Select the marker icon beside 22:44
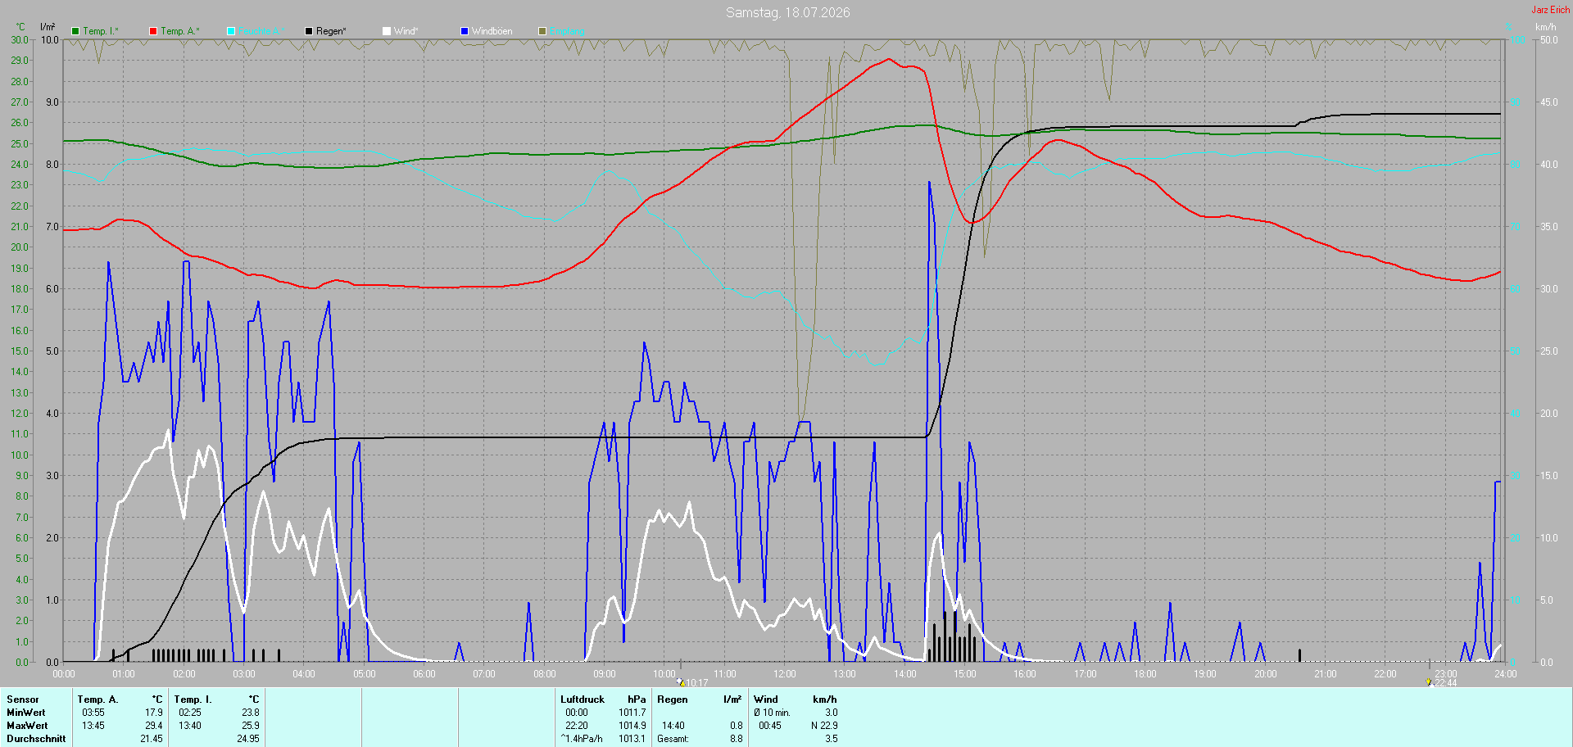The width and height of the screenshot is (1573, 747). click(x=1429, y=682)
